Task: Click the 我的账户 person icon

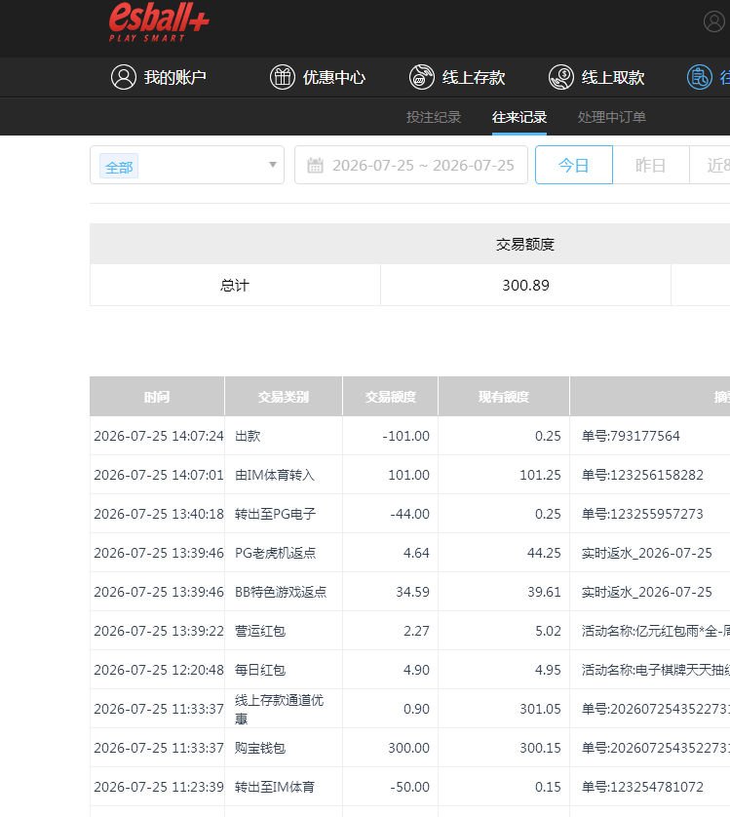Action: point(124,77)
